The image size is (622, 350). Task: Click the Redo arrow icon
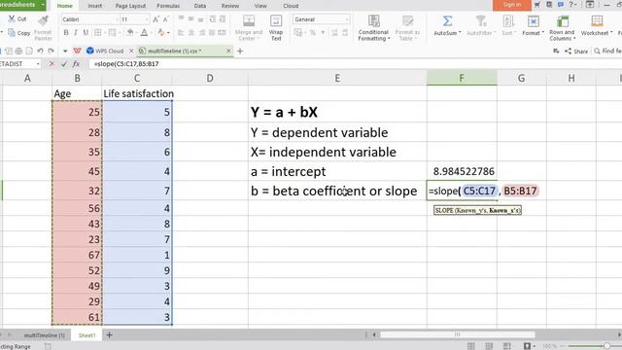click(x=51, y=52)
